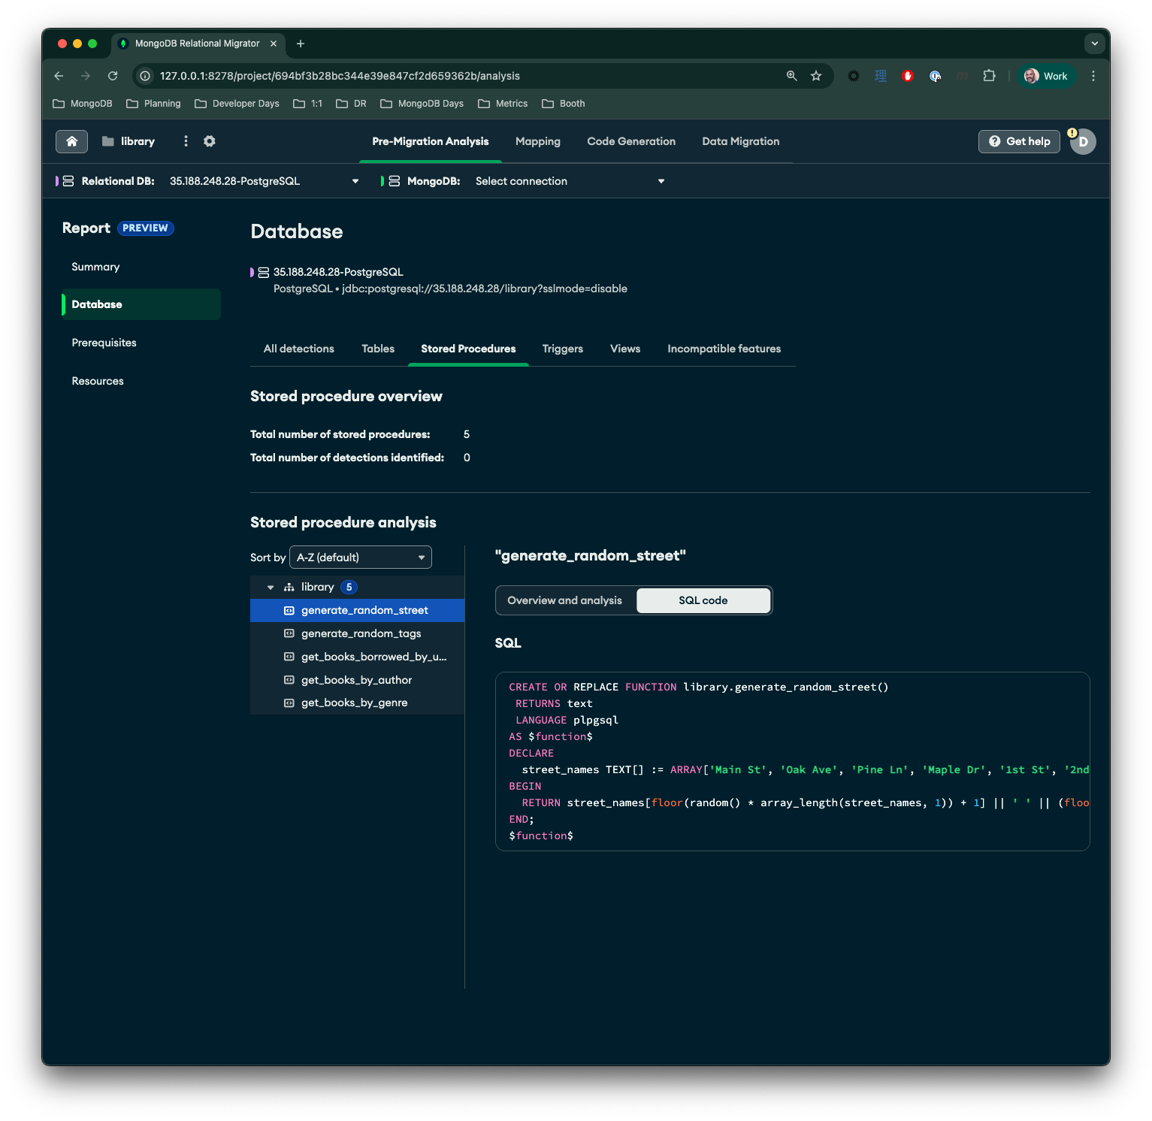Switch to Overview and analysis view
Image resolution: width=1152 pixels, height=1121 pixels.
[564, 600]
